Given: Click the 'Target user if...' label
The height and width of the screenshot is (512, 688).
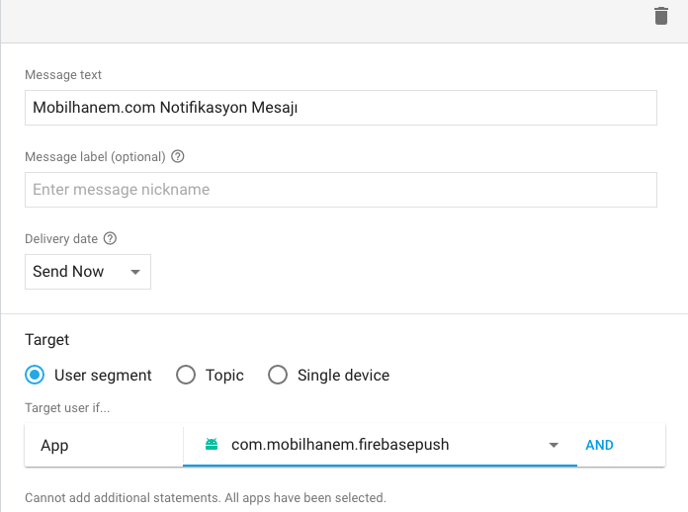Looking at the screenshot, I should (67, 407).
